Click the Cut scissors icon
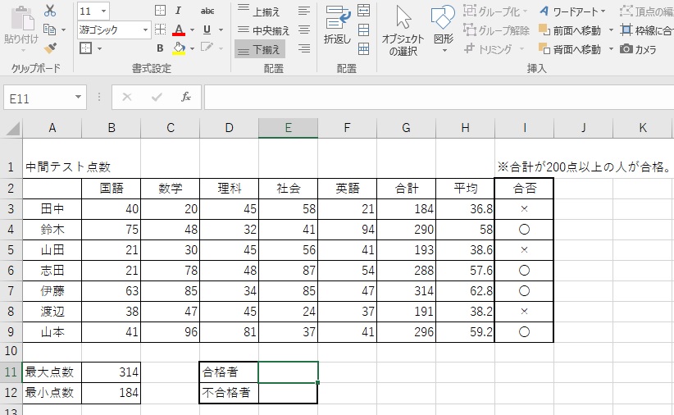Viewport: 674px width, 415px height. [50, 11]
